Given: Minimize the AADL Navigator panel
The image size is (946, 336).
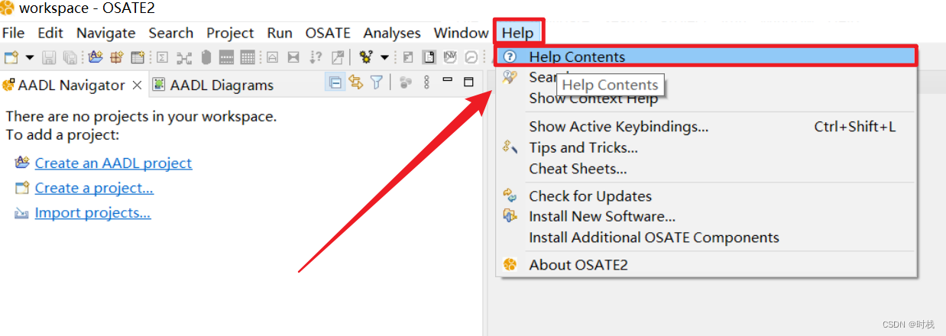Looking at the screenshot, I should coord(448,81).
